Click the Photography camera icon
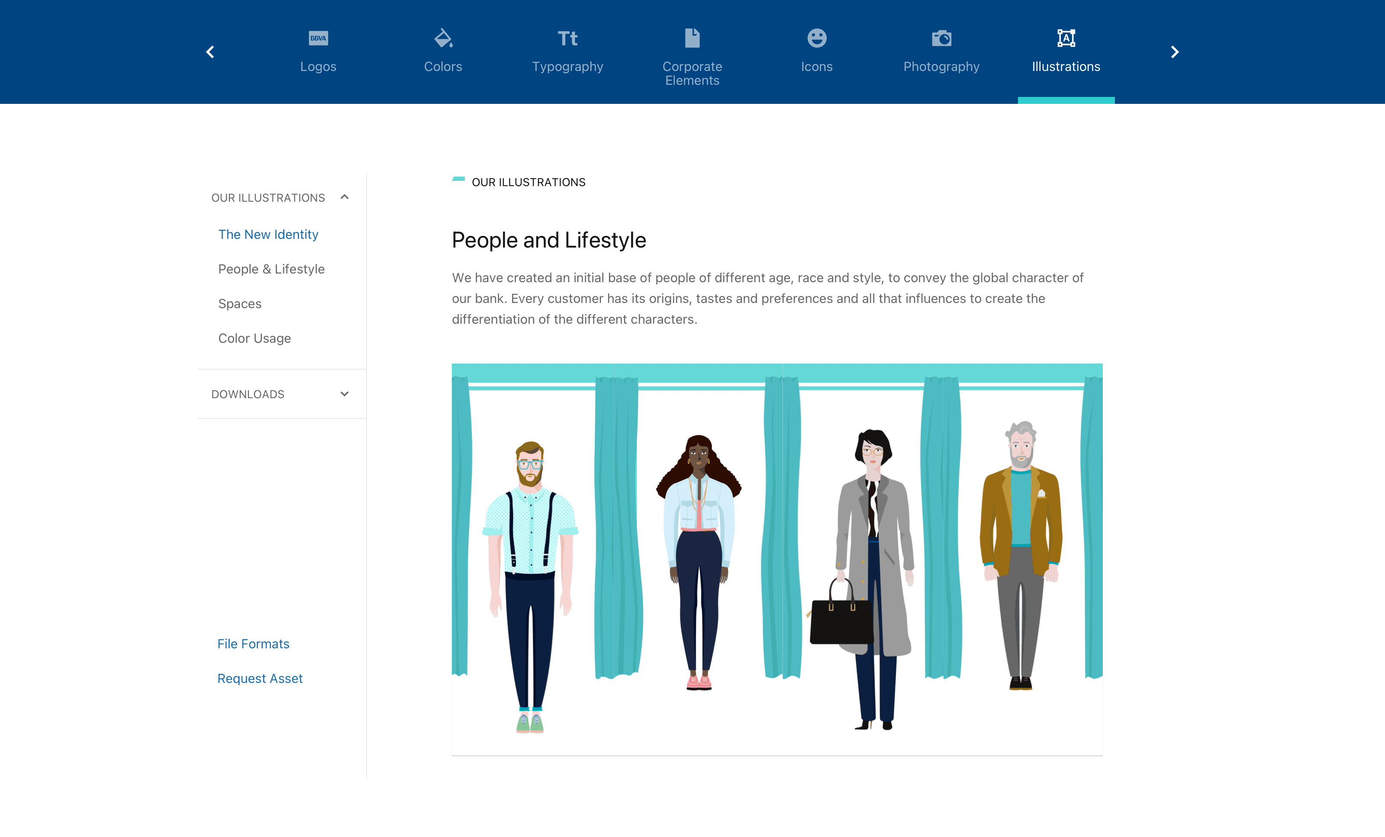Viewport: 1385px width, 837px height. [x=941, y=38]
